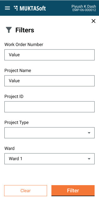Image resolution: width=99 pixels, height=202 pixels.
Task: Click the Filters heading text
Action: coord(25,30)
